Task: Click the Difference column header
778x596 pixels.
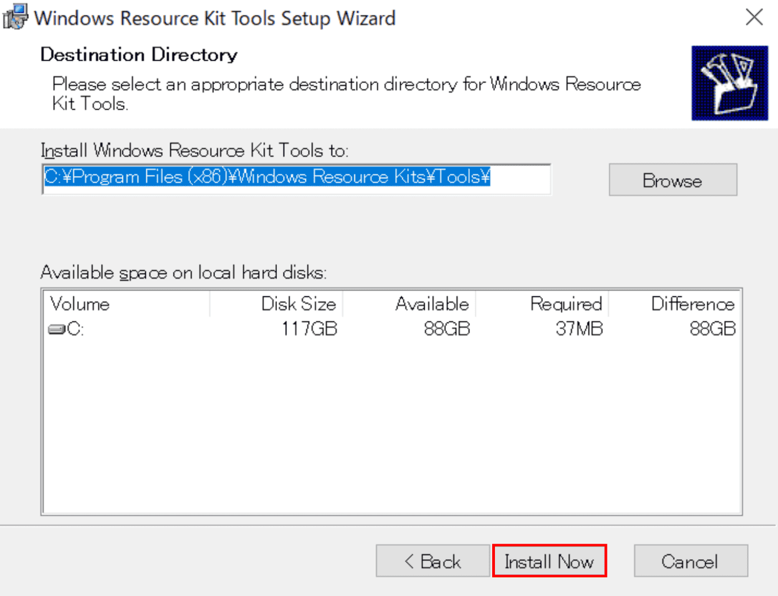Action: (x=674, y=304)
